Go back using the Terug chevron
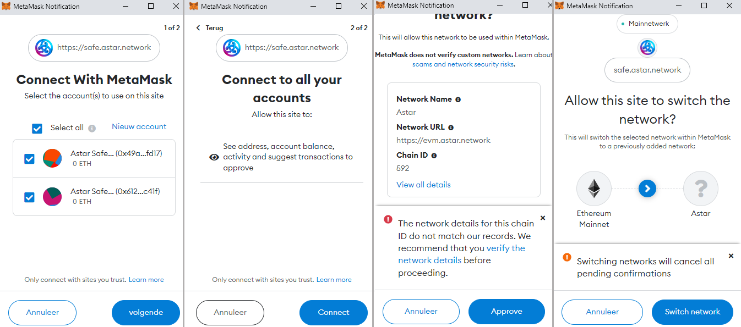Screen dimensions: 741x327 pyautogui.click(x=198, y=28)
